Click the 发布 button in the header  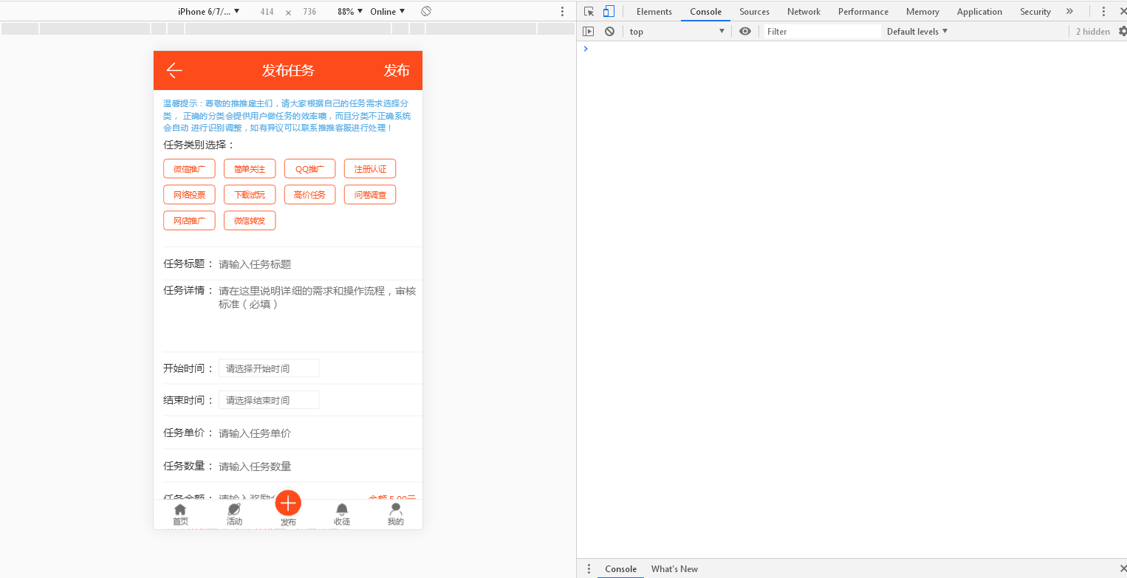coord(397,70)
